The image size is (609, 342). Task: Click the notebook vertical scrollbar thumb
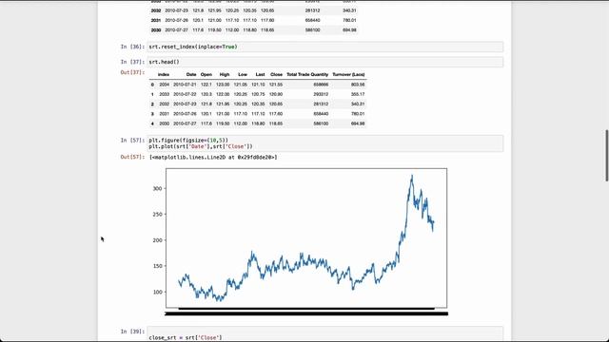pyautogui.click(x=607, y=156)
